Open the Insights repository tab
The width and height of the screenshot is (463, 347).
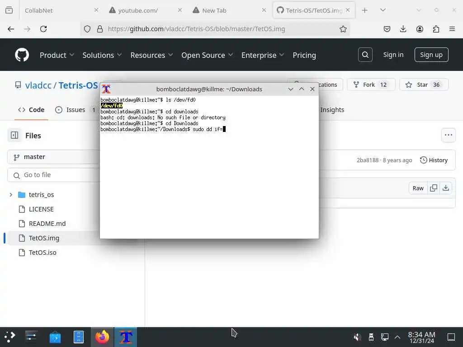332,110
